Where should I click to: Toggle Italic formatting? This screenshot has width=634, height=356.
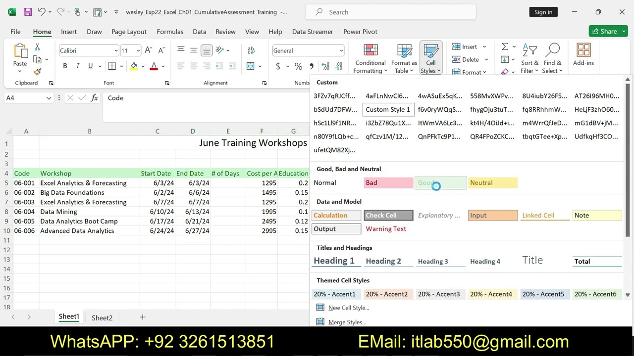point(78,66)
